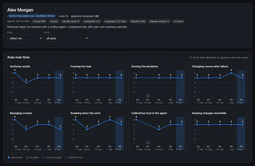
Task: Click the P4 25 Aug label in Keeping changes reversible
Action: (220, 148)
